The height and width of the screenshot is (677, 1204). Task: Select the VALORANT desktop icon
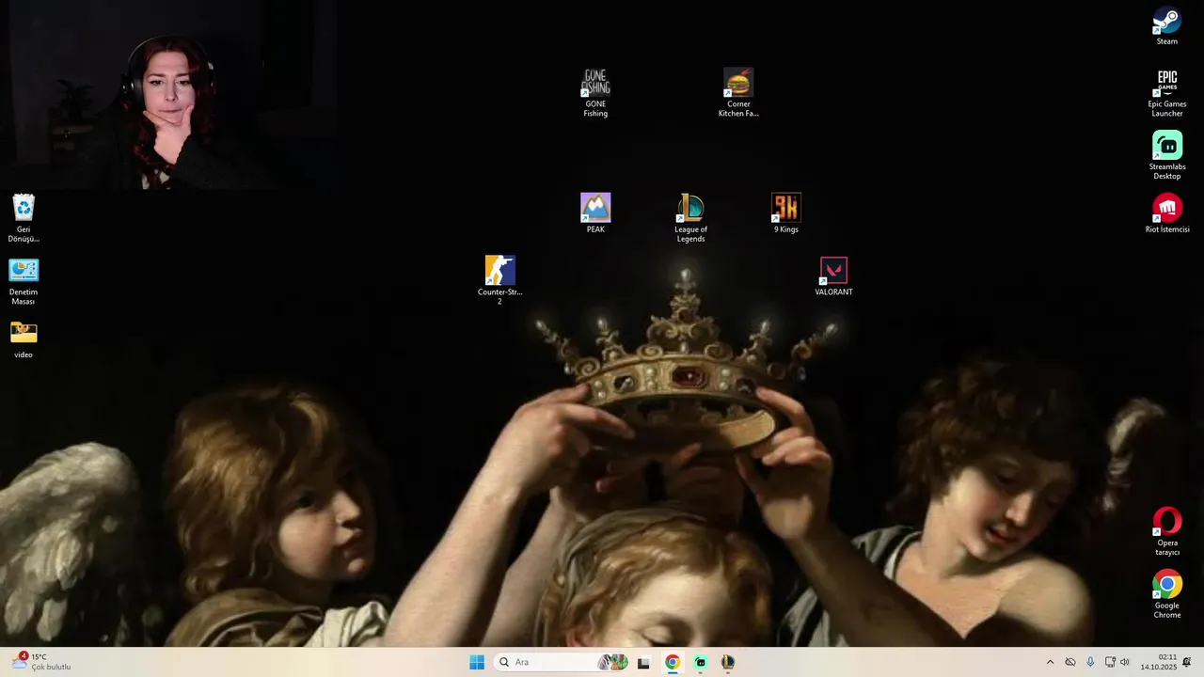(x=833, y=276)
